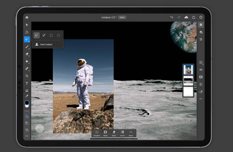Choose Quick Selection brush in flyout
Screen dimensions: 233x152
click(44, 35)
